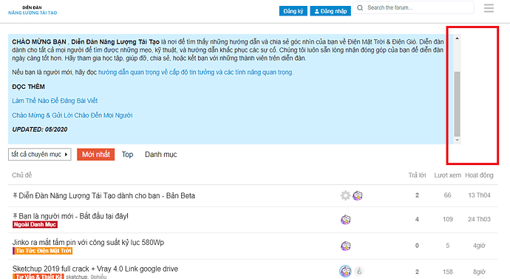
Task: Click the pin icon on Bạn là người mới topic
Action: pyautogui.click(x=15, y=216)
